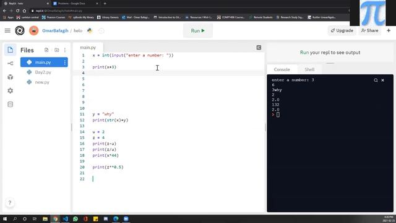Open Day2.py in the file tree
396x223 pixels.
[x=43, y=72]
